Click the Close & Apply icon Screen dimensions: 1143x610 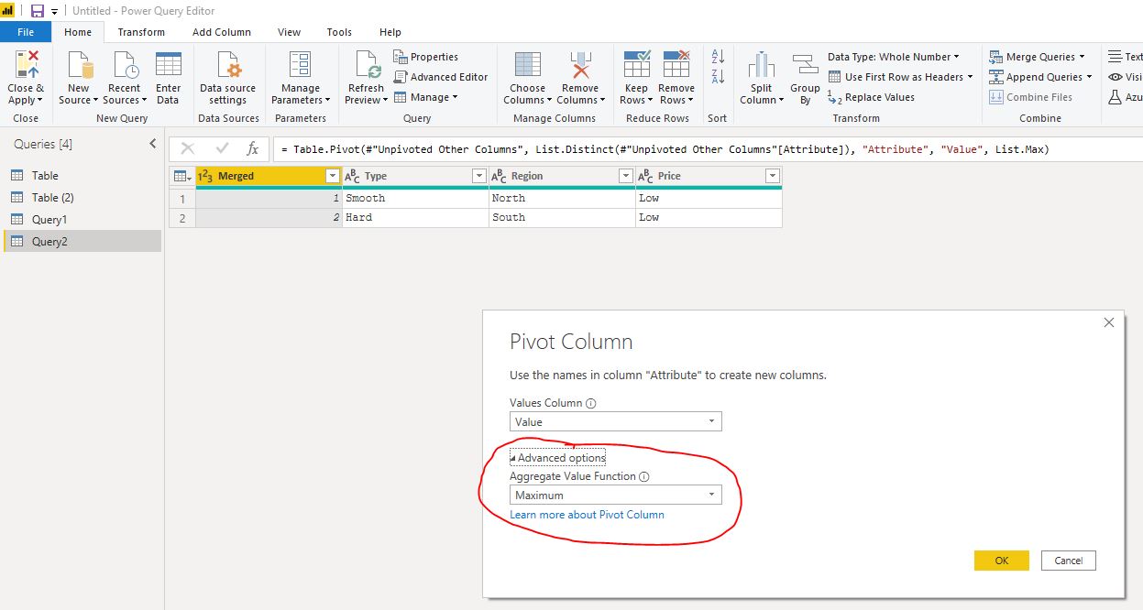point(26,66)
